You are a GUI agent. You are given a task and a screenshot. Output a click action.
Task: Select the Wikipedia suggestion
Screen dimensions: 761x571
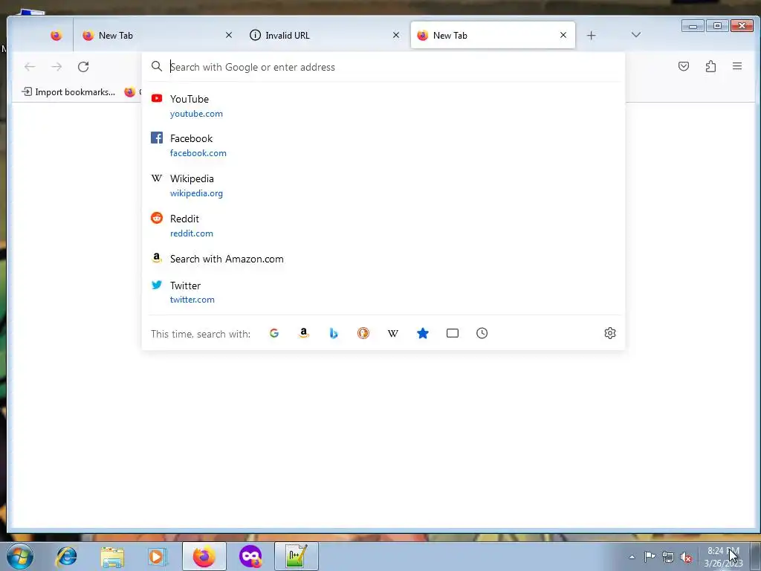[x=383, y=185]
